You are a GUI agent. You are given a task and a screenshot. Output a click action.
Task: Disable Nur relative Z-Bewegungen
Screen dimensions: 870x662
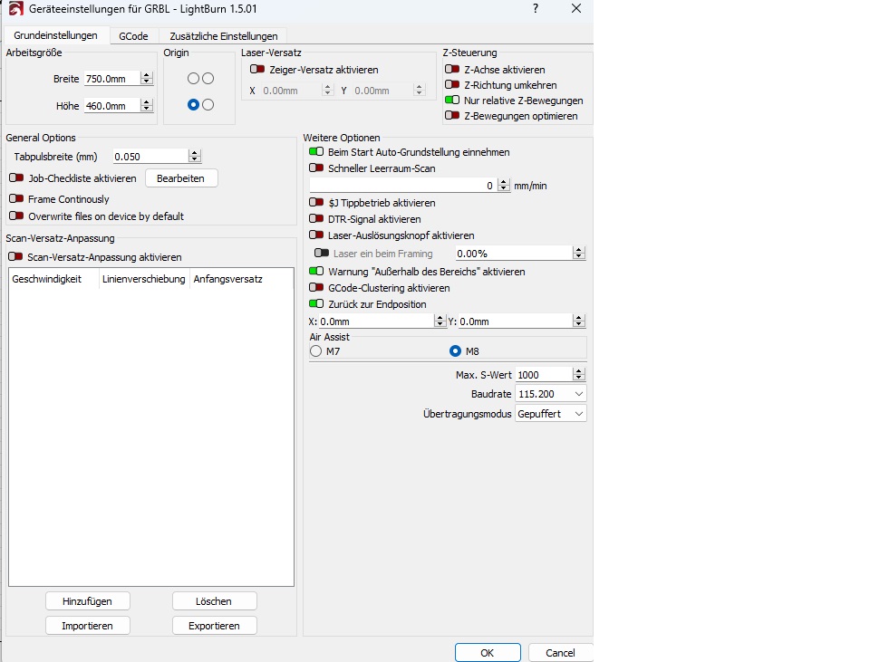point(452,101)
